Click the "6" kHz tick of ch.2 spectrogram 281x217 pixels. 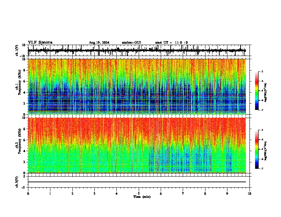[x=25, y=140]
